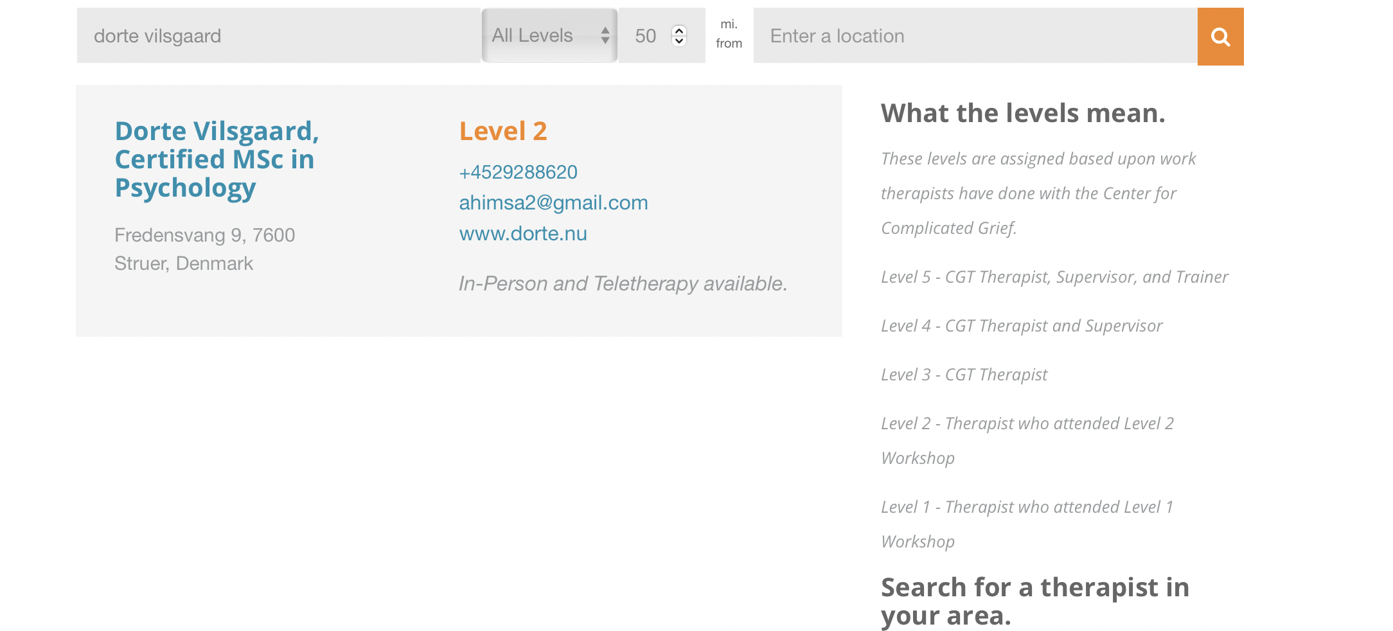
Task: Decrease the distance with the down arrow
Action: [679, 41]
